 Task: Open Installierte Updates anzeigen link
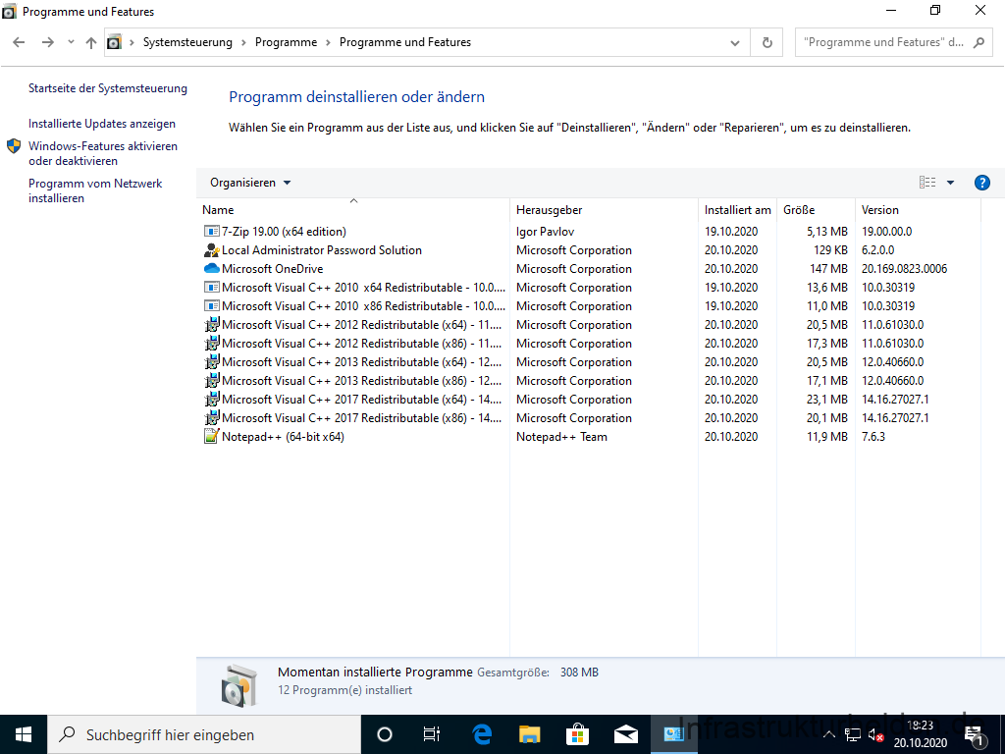click(x=102, y=124)
